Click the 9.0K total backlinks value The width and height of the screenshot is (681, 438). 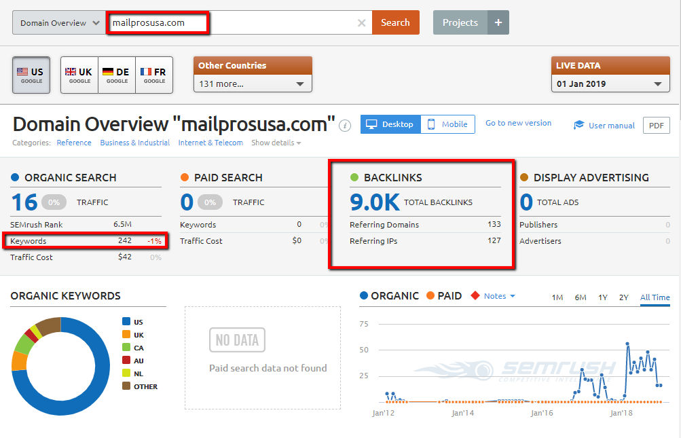pos(374,202)
